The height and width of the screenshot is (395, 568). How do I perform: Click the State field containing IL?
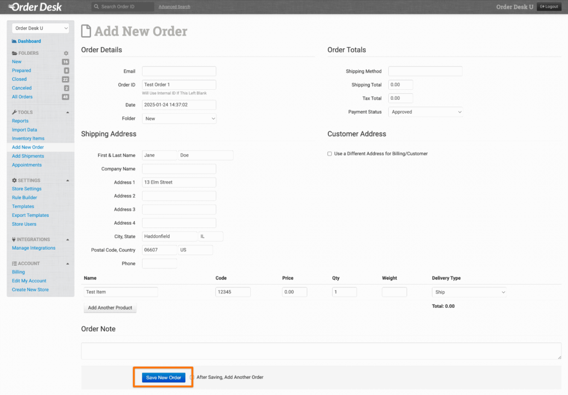tap(211, 236)
